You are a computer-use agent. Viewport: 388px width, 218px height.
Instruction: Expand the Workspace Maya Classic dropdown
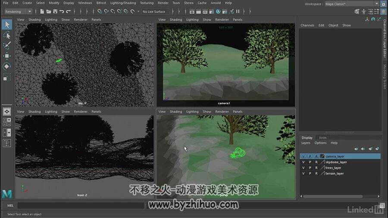coord(352,4)
